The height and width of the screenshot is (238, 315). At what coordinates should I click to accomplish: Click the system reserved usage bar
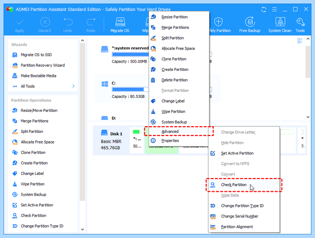tap(130, 54)
